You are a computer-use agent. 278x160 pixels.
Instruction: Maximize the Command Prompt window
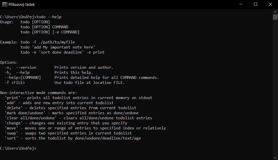[x=255, y=5]
